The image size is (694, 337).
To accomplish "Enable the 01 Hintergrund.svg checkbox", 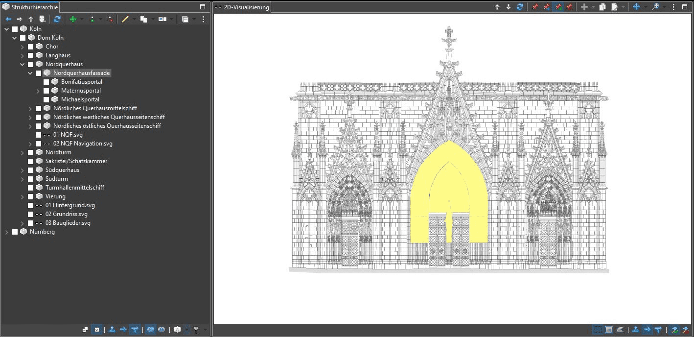I will tap(31, 205).
